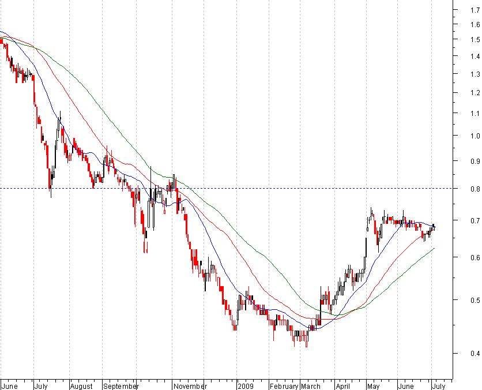Click the November month label
The width and height of the screenshot is (482, 390).
click(x=190, y=386)
